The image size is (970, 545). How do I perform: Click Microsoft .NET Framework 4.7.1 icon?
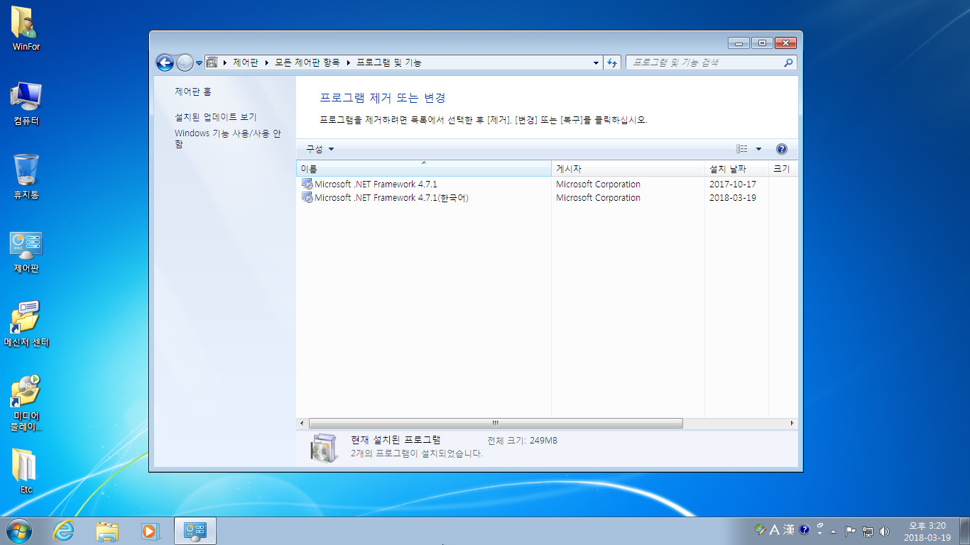(307, 184)
